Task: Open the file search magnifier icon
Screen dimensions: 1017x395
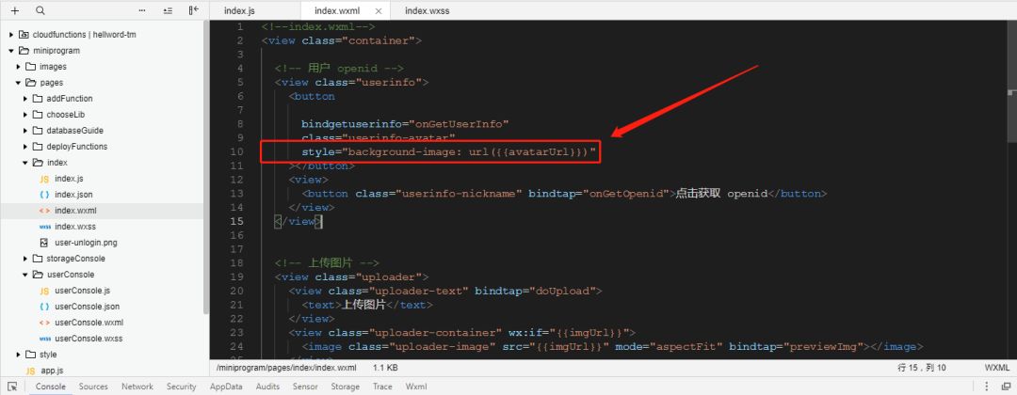Action: [40, 11]
